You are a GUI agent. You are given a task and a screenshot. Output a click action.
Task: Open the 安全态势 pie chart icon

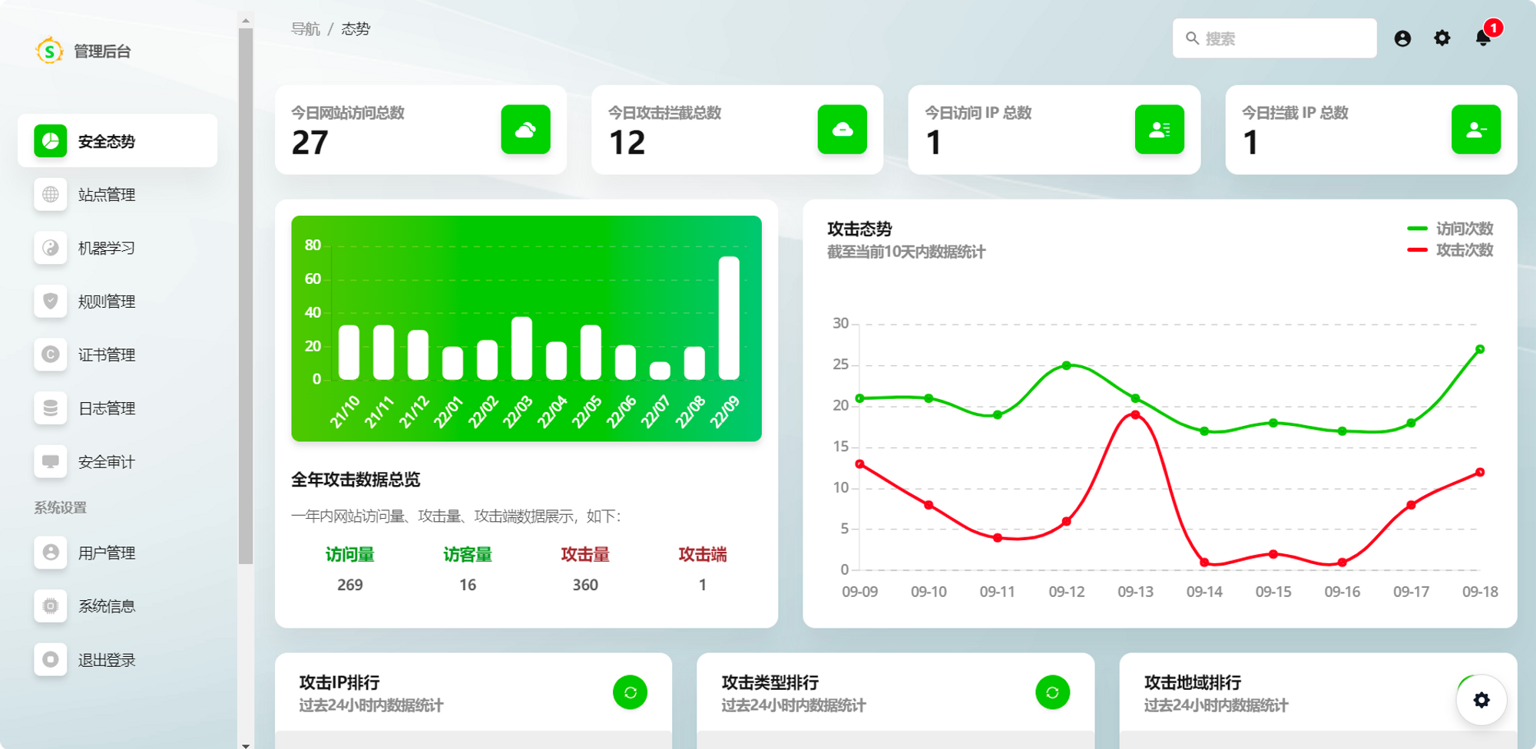[x=50, y=140]
